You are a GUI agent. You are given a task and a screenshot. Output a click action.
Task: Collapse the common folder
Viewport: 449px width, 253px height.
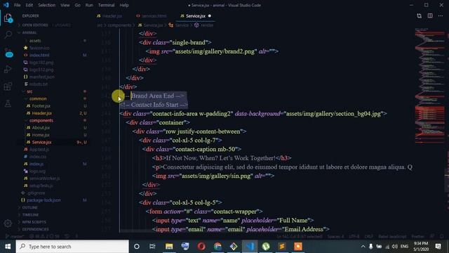(x=37, y=98)
